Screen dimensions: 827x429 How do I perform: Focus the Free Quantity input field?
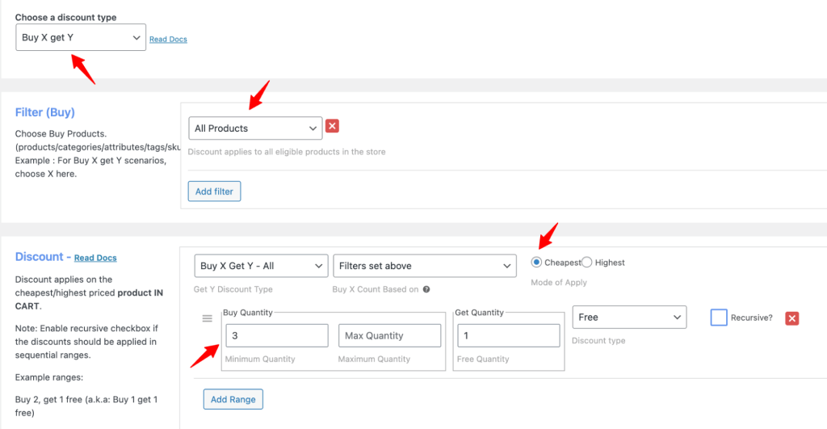coord(509,335)
